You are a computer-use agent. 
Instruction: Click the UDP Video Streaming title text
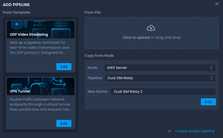29,34
